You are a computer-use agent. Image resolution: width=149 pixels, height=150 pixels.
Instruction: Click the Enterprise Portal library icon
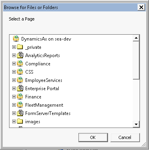tap(20, 88)
